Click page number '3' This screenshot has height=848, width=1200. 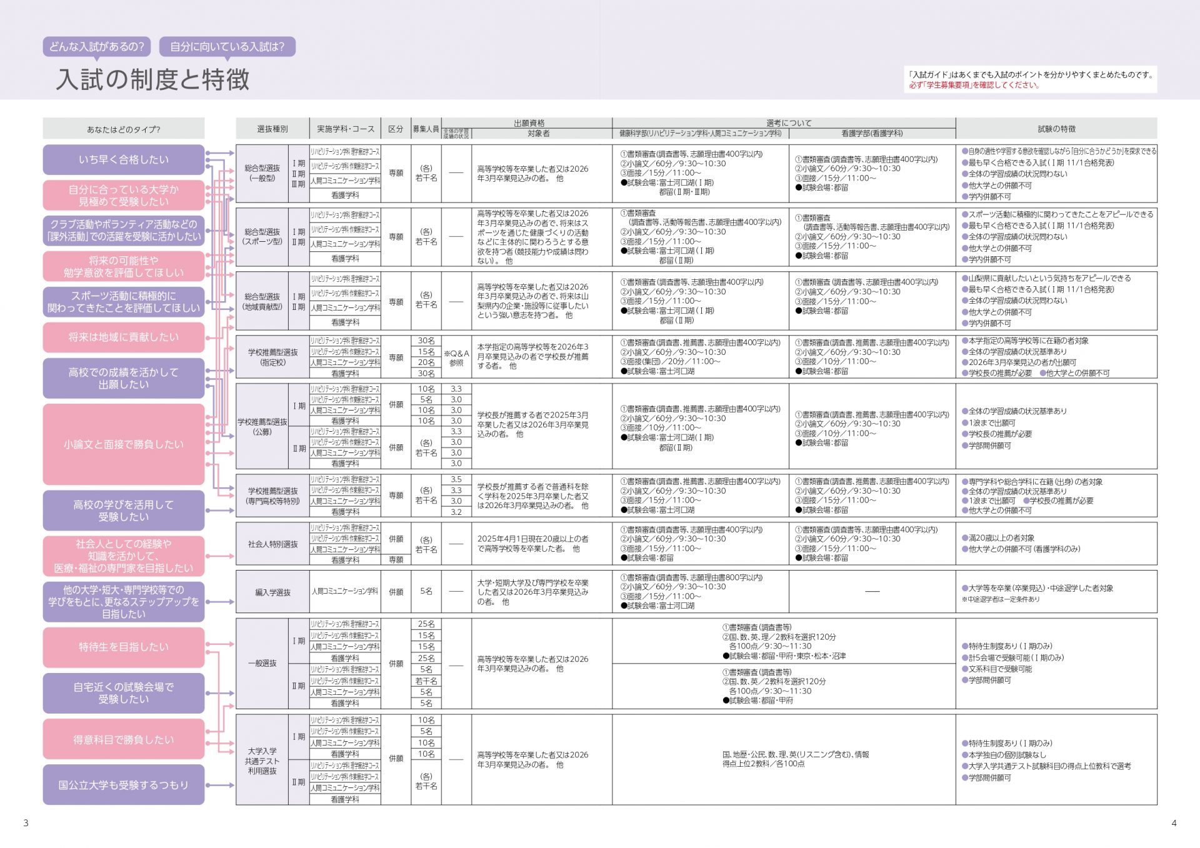pyautogui.click(x=26, y=822)
